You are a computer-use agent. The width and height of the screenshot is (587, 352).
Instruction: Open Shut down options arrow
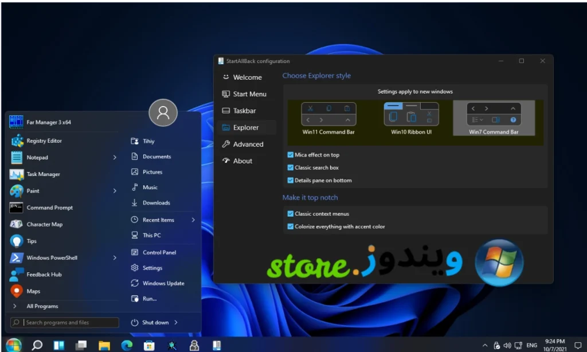click(x=176, y=323)
